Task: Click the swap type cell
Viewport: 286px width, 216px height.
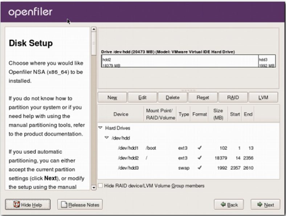Action: (x=184, y=168)
